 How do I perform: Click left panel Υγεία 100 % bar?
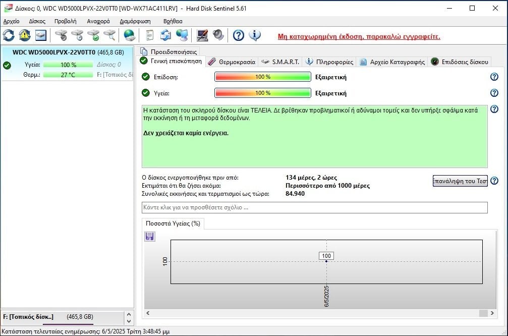[68, 65]
